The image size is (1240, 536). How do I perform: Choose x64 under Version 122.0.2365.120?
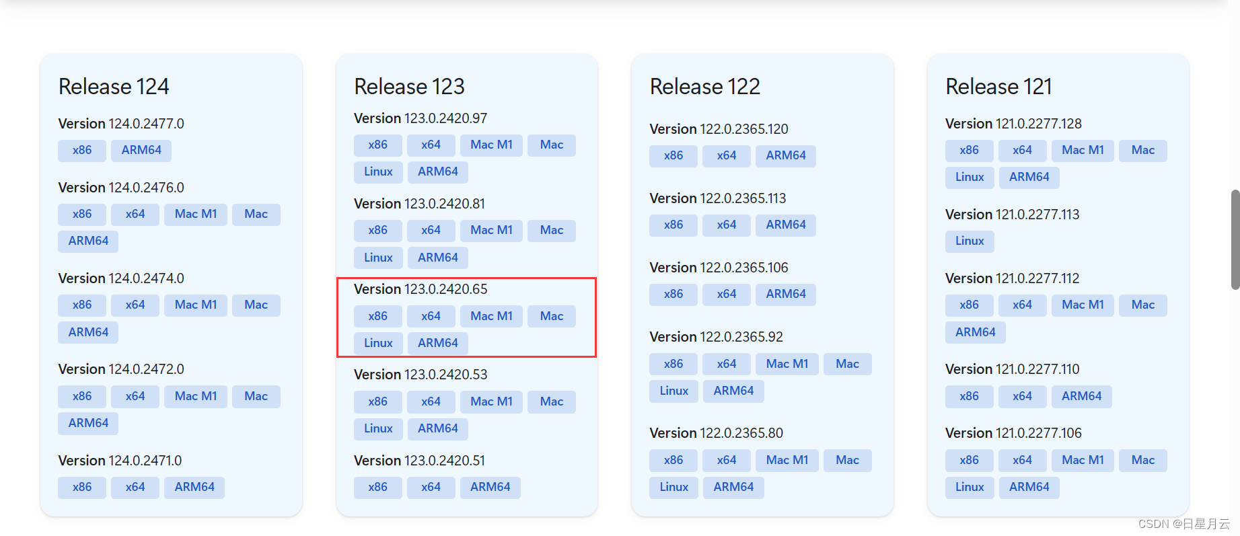(x=727, y=156)
